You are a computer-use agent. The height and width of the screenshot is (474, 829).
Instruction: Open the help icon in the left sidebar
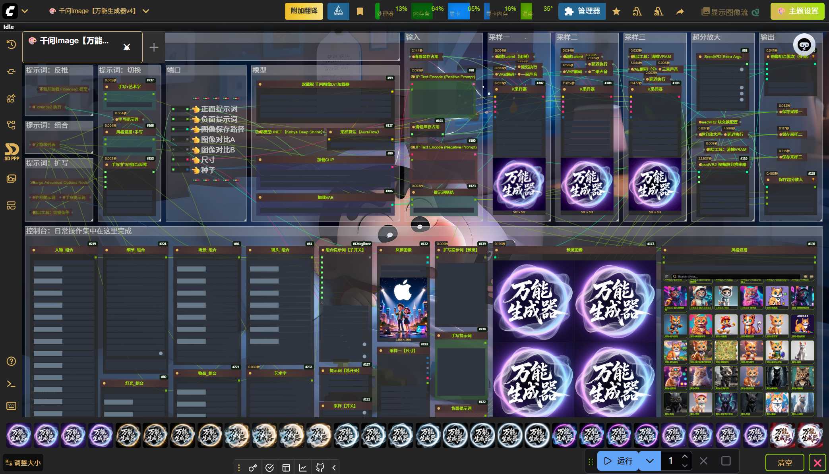click(x=11, y=361)
